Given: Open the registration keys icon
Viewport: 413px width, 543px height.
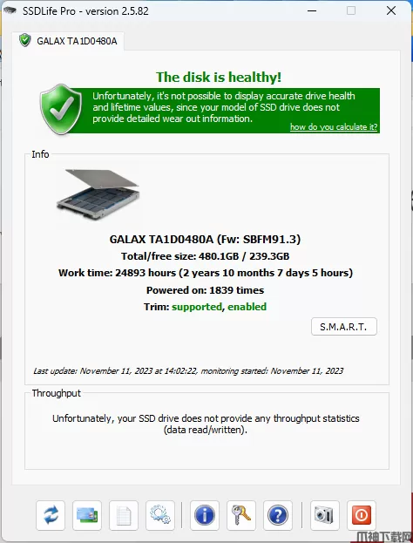Looking at the screenshot, I should click(x=241, y=515).
